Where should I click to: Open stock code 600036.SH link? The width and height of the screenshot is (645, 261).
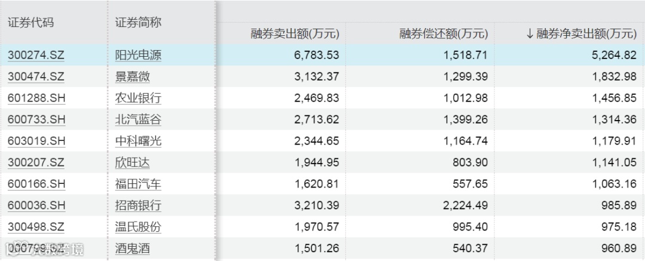point(36,205)
